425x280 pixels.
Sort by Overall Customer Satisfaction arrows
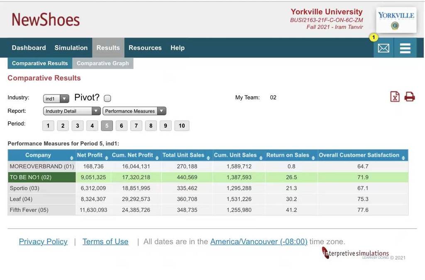click(x=403, y=158)
